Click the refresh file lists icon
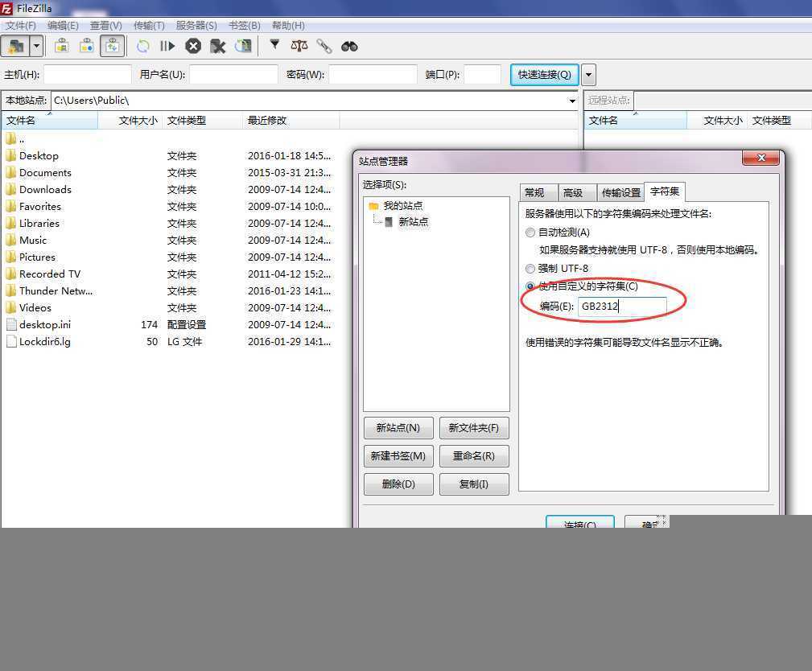 pos(143,46)
